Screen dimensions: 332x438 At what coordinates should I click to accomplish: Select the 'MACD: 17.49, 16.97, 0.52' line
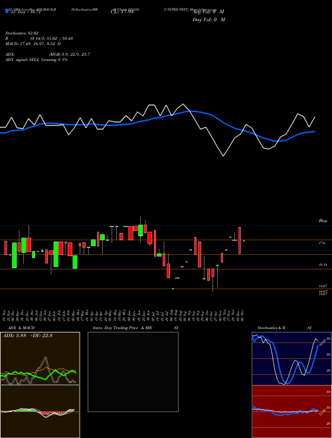coord(33,44)
